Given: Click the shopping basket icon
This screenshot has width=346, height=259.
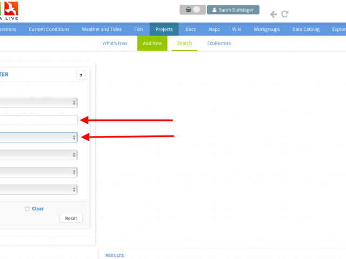Looking at the screenshot, I should 187,10.
